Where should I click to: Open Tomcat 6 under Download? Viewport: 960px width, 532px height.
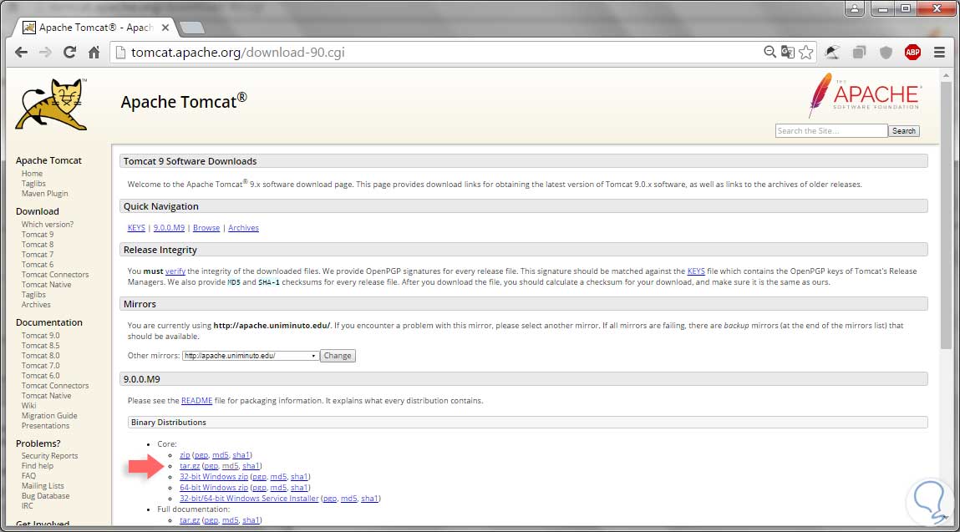(38, 265)
